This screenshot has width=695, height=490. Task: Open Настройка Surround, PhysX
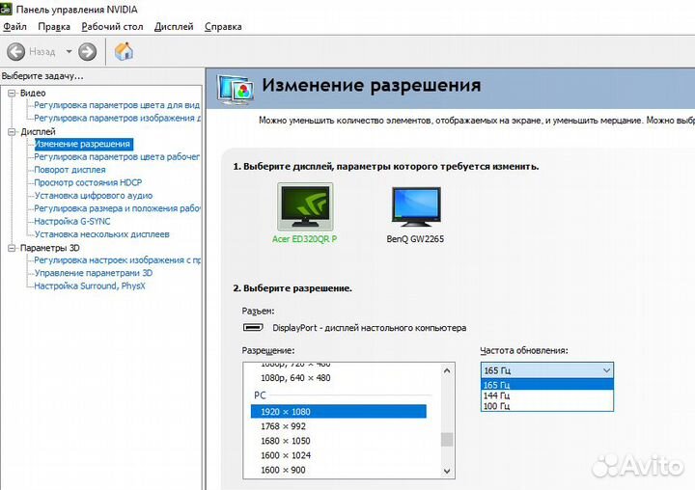pos(90,286)
